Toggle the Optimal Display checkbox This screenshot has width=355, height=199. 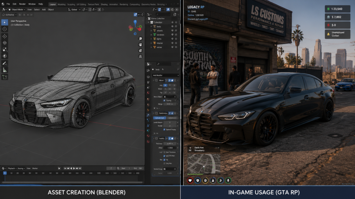(164, 130)
